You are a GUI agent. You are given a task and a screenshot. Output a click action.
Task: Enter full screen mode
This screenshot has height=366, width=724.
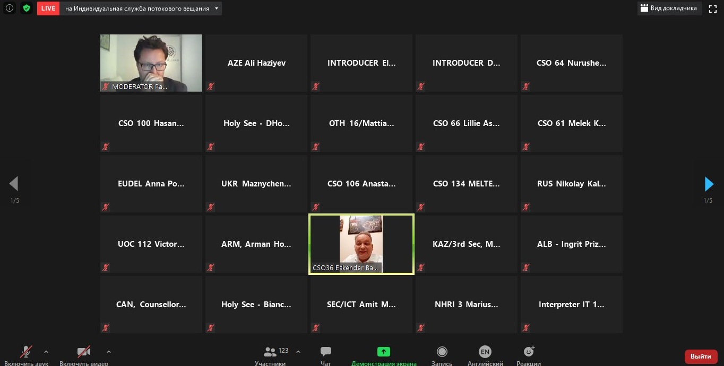pos(713,8)
